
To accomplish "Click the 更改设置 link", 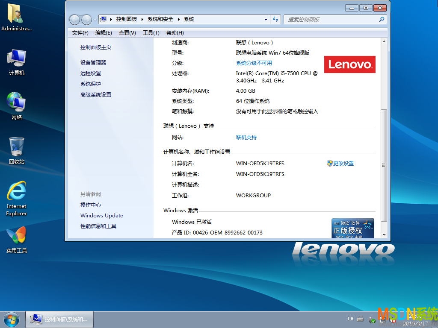I will pos(343,164).
